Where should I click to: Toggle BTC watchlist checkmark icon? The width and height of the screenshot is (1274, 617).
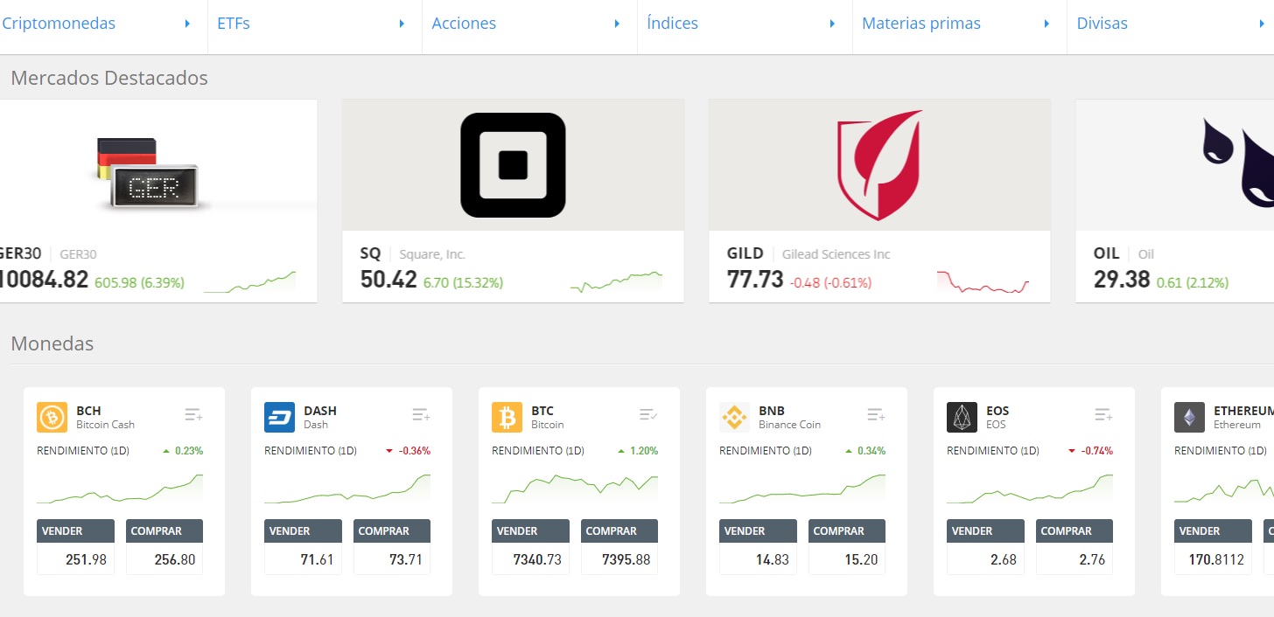(x=648, y=414)
